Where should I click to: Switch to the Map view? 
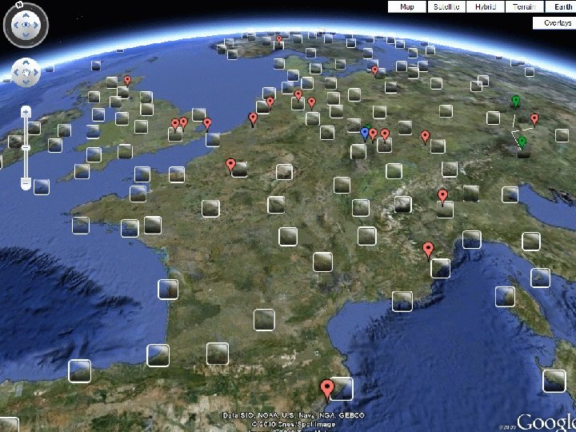407,6
